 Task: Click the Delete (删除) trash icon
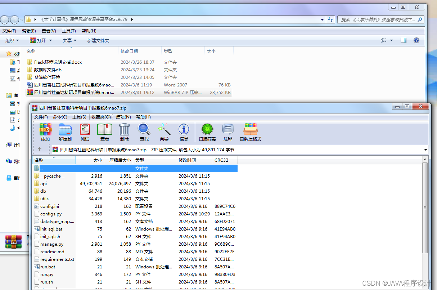125,132
